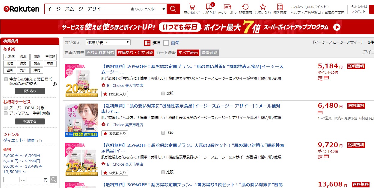Open the shopping cart (買い物かご)
374x188 pixels.
pos(192,7)
